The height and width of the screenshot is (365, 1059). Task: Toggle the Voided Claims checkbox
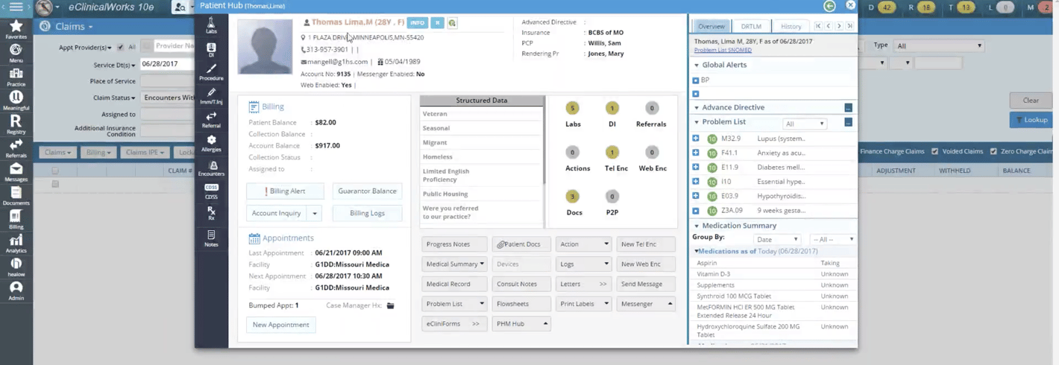(934, 151)
